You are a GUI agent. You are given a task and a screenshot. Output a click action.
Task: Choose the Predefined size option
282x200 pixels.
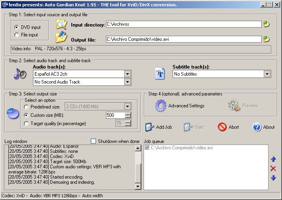coord(26,107)
